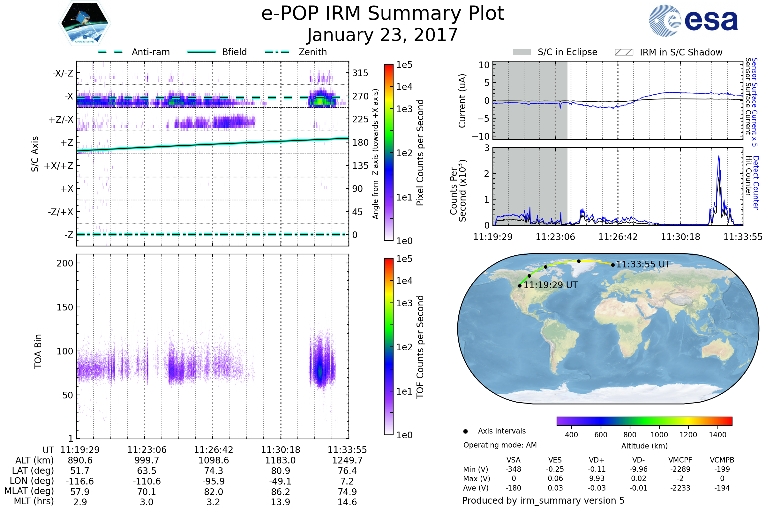The width and height of the screenshot is (766, 510).
Task: Click the e-POP IRM Summary Plot title
Action: click(x=383, y=14)
